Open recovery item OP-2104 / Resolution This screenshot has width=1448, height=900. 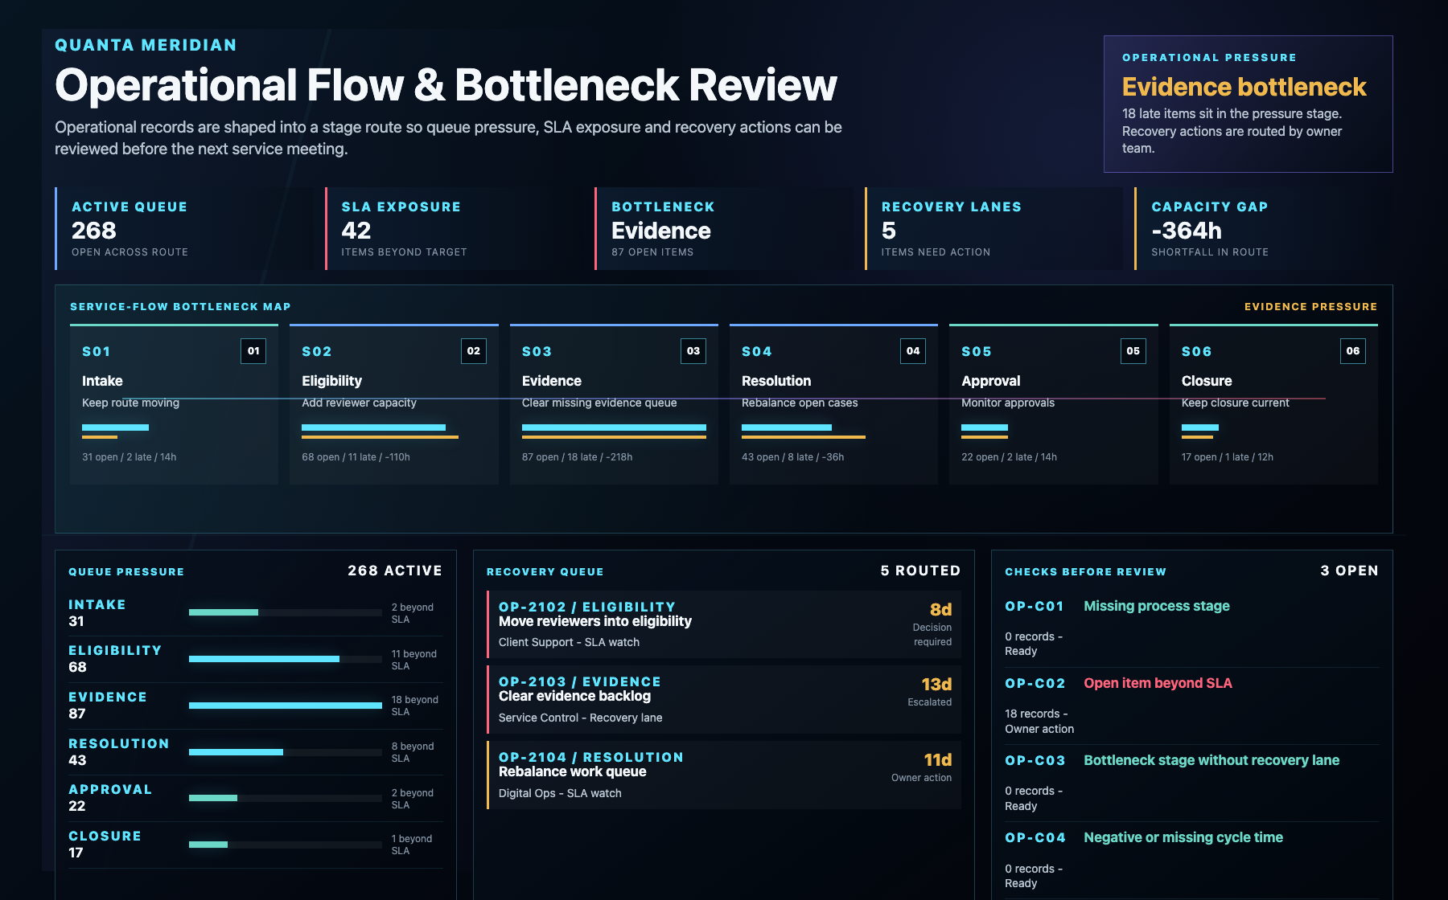(724, 775)
